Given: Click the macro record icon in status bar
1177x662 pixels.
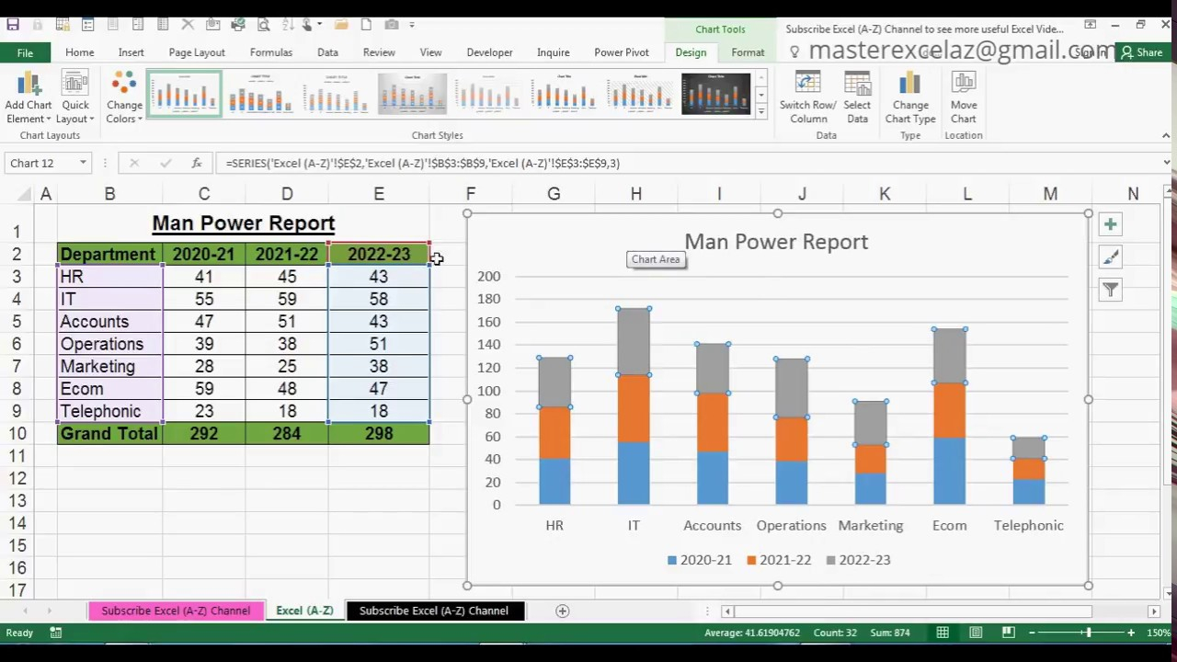Looking at the screenshot, I should pos(56,633).
